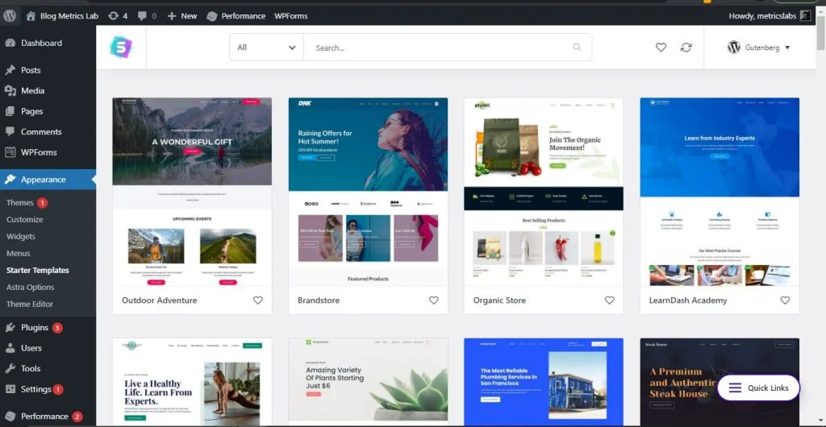Click the WordPress logo in admin bar

(x=10, y=16)
